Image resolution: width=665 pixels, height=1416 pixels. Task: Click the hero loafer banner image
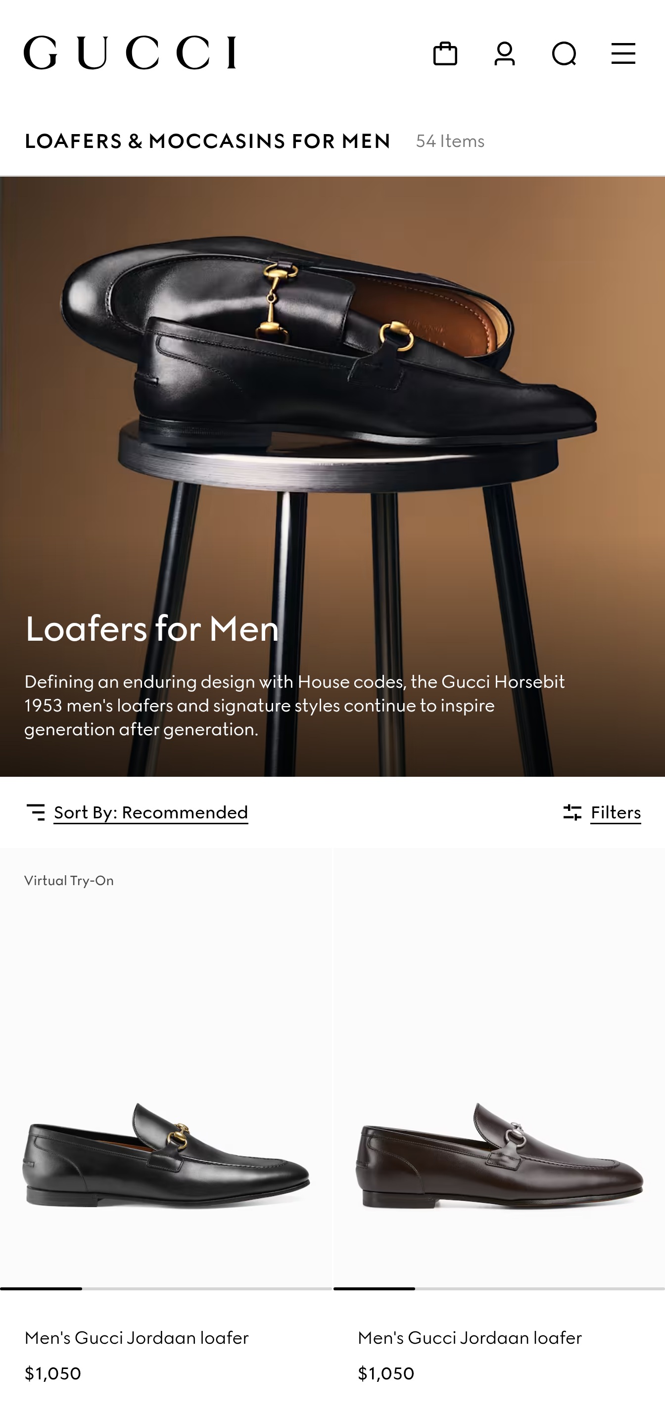click(x=332, y=476)
